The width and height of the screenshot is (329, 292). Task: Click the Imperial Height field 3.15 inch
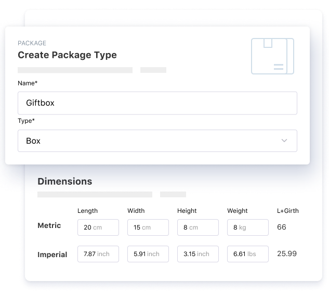click(x=198, y=254)
